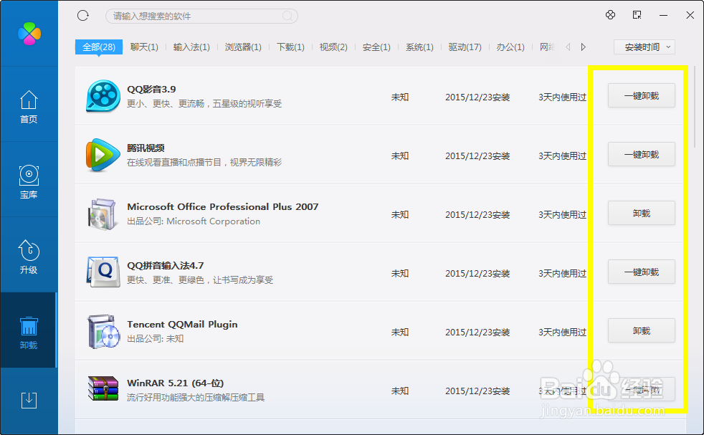This screenshot has height=435, width=704.
Task: Select the 腾讯视频 title text
Action: click(146, 148)
